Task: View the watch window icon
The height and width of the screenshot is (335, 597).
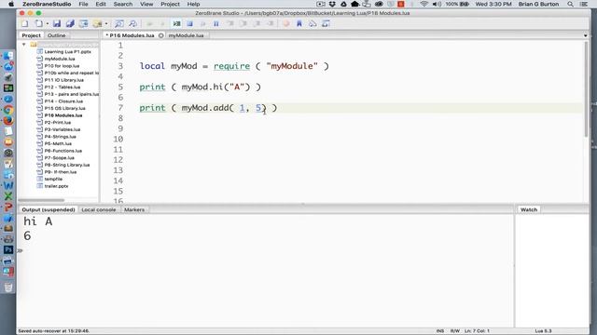Action: pyautogui.click(x=326, y=24)
